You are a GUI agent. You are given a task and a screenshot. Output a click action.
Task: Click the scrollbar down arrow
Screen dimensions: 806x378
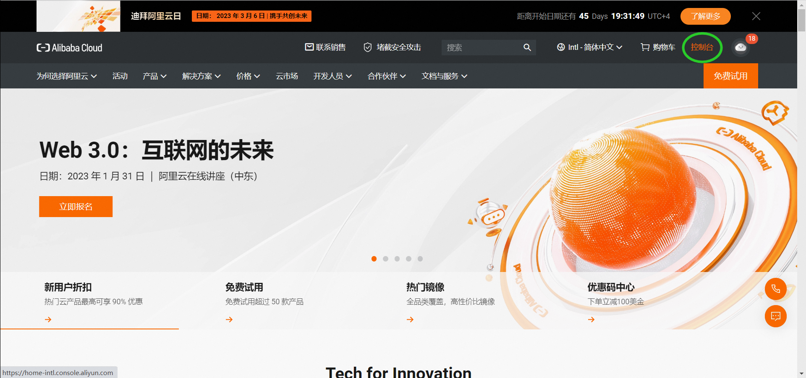[x=801, y=373]
